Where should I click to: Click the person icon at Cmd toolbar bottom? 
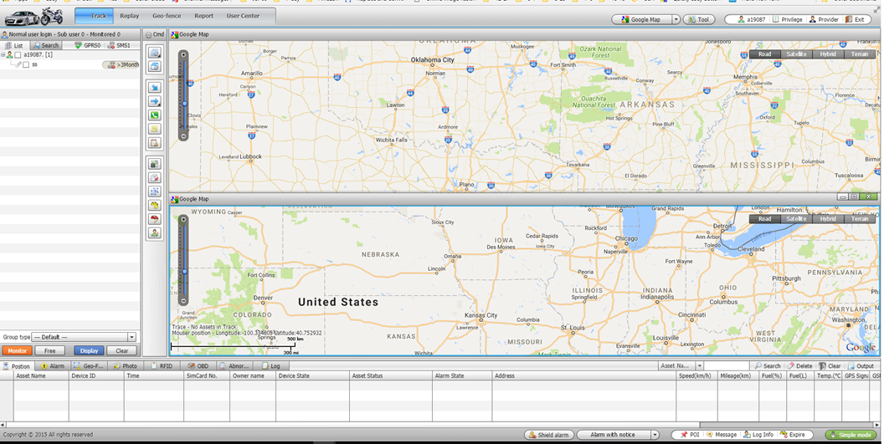click(155, 232)
